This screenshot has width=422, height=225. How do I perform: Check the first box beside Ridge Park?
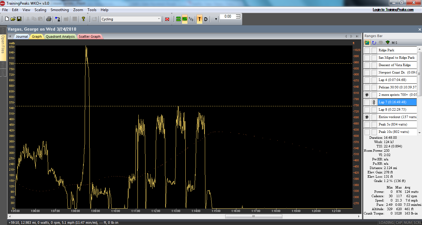(367, 50)
